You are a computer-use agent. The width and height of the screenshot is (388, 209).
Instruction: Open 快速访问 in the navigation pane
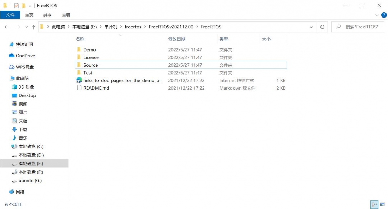(x=24, y=44)
